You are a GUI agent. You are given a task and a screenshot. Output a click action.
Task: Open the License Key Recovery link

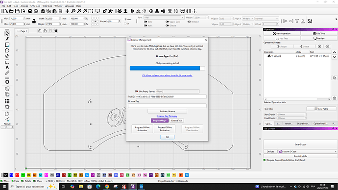coord(167,116)
